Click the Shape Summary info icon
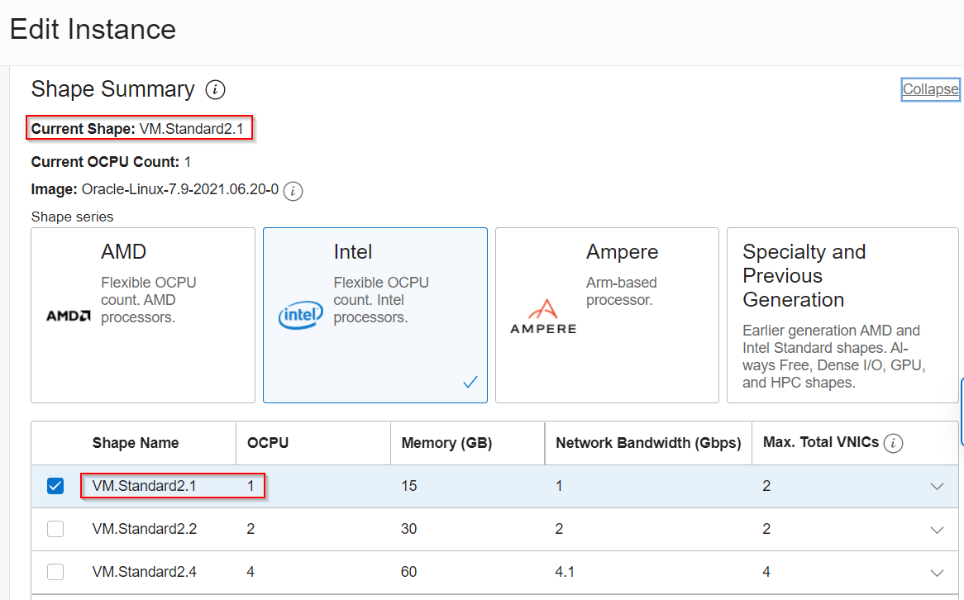The height and width of the screenshot is (600, 964). click(x=215, y=90)
